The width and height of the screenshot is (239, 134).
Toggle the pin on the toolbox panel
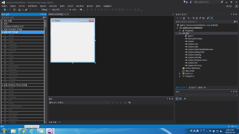click(42, 14)
